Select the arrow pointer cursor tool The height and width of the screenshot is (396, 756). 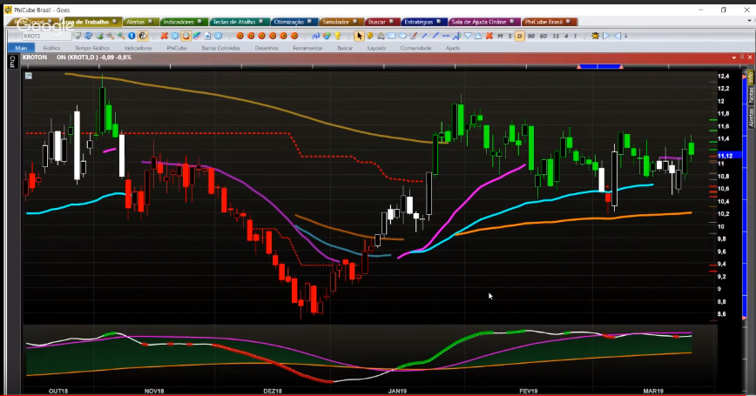coord(359,37)
